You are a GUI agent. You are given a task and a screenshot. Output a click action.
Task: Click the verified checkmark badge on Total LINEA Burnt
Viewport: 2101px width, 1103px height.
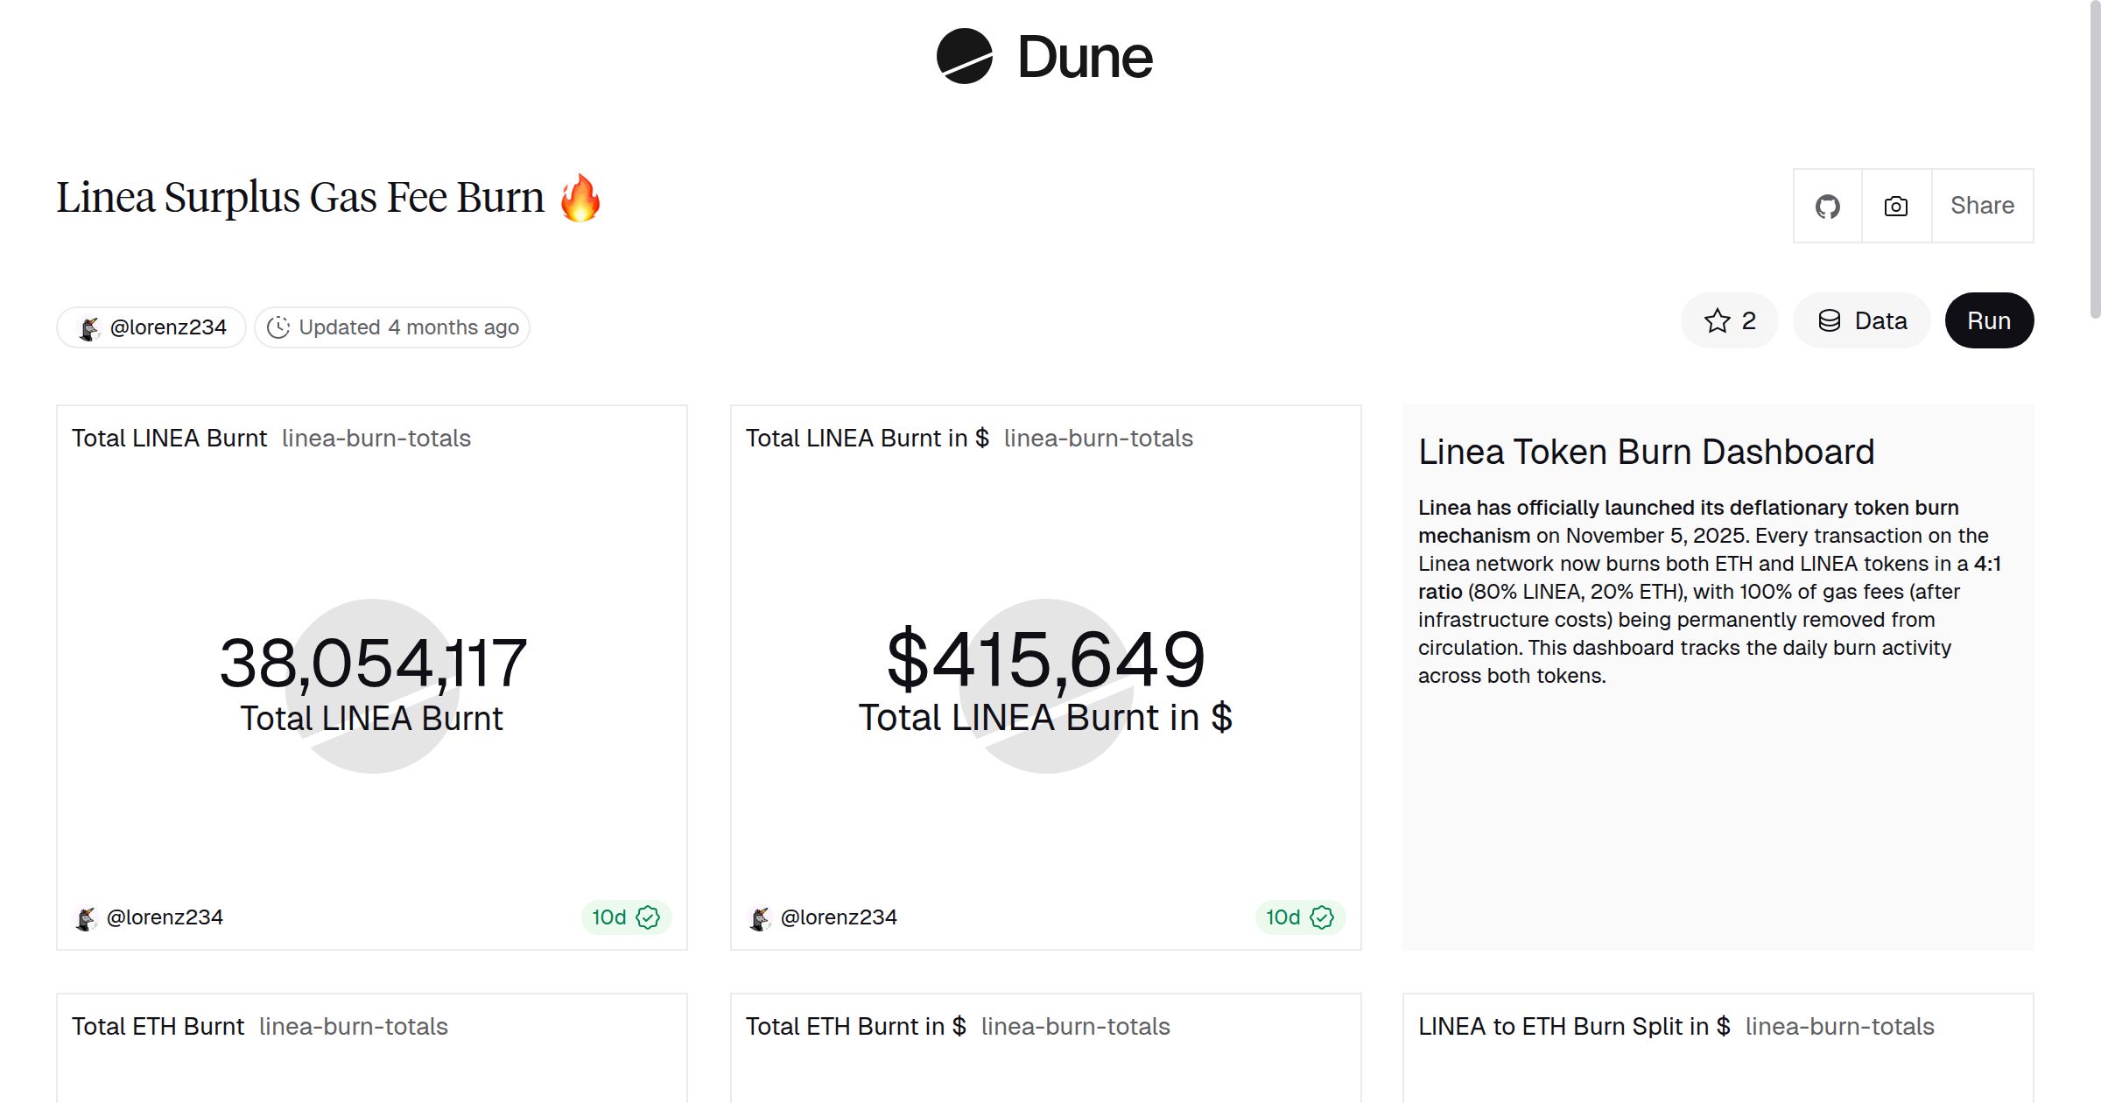(648, 917)
